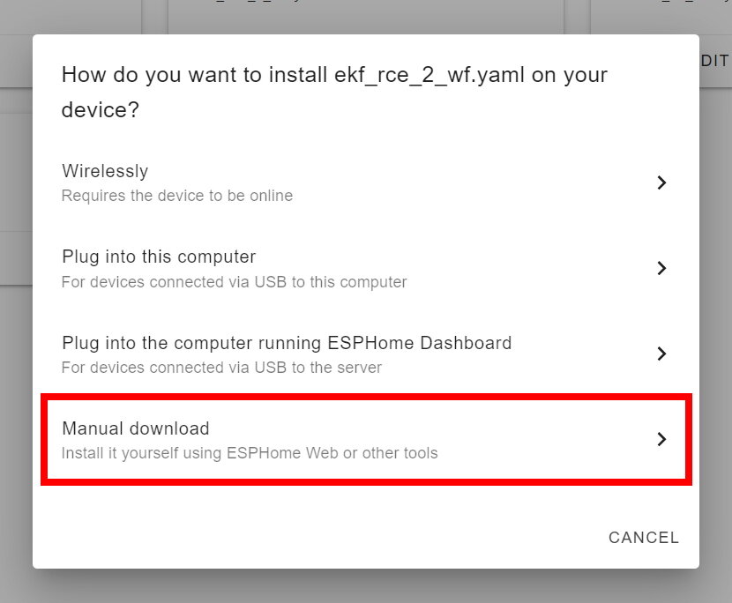The image size is (732, 603).
Task: Click the ekf_rce_2_wf.yaml filename in the heading
Action: [429, 75]
